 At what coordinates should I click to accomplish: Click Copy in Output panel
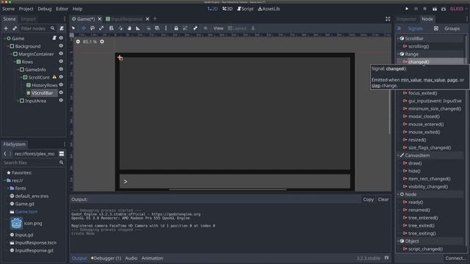368,199
